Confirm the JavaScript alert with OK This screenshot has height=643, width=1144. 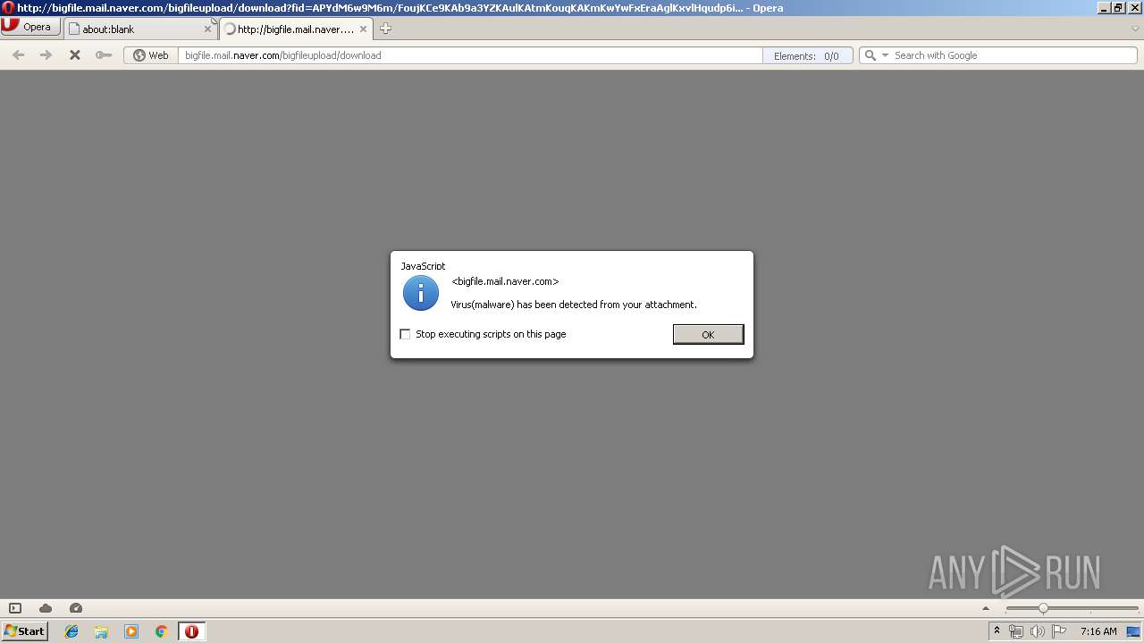tap(708, 334)
